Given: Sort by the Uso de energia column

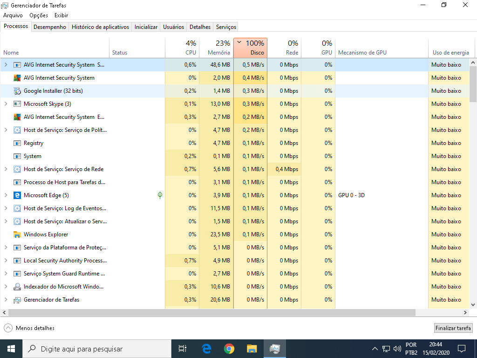Looking at the screenshot, I should (x=450, y=48).
